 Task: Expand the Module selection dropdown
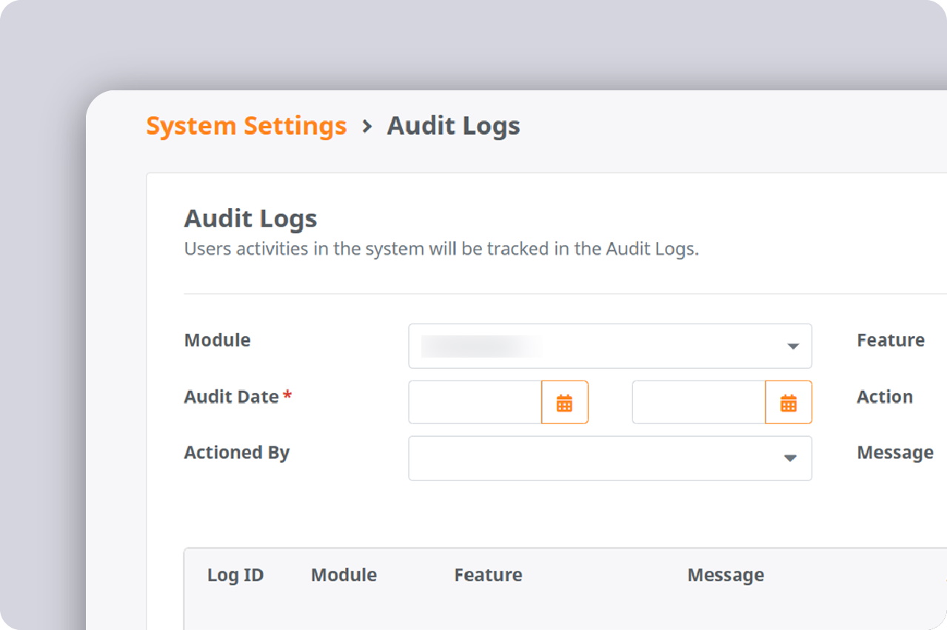[x=610, y=346]
